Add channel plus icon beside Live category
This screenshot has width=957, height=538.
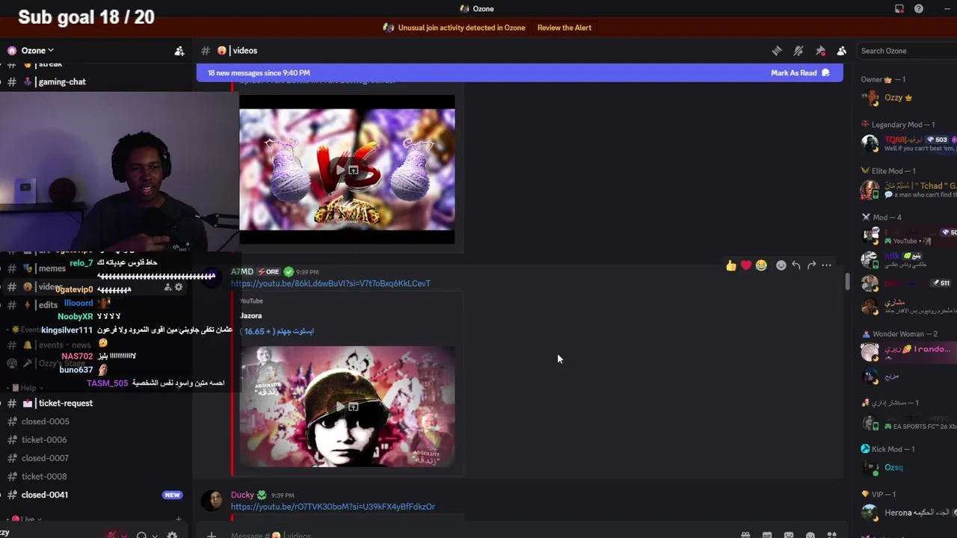[178, 519]
